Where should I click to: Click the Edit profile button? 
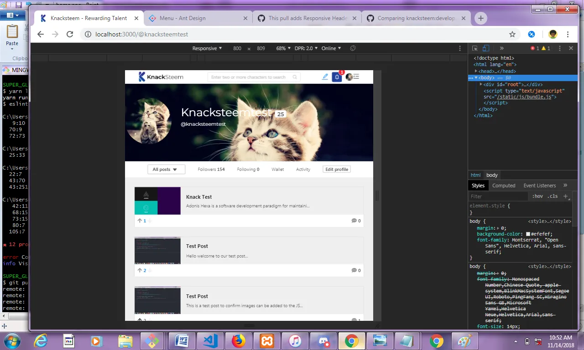pos(336,169)
